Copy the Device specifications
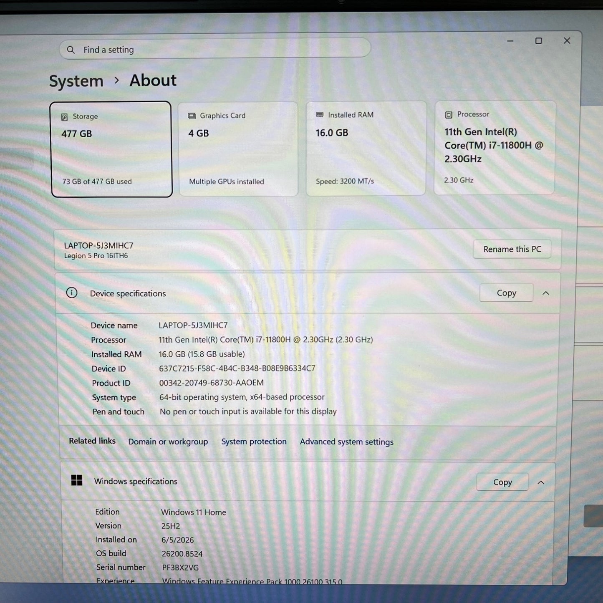The image size is (603, 603). (x=506, y=293)
